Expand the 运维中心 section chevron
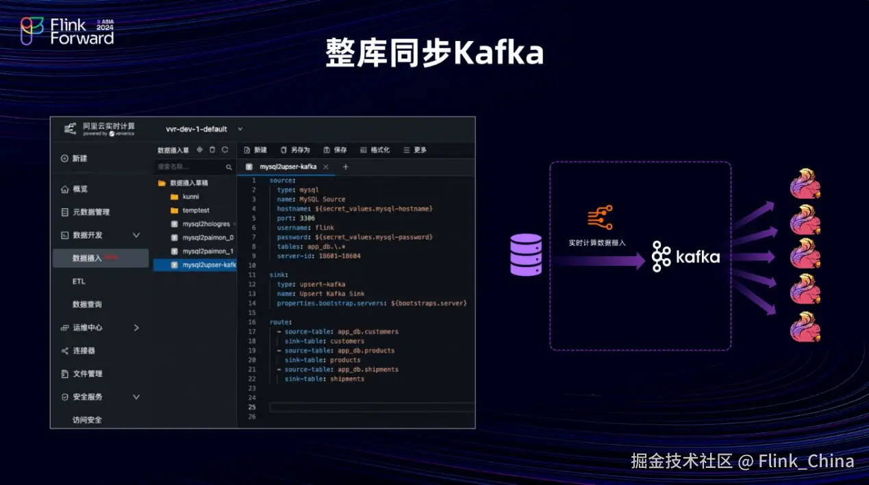Viewport: 869px width, 485px height. pyautogui.click(x=136, y=327)
